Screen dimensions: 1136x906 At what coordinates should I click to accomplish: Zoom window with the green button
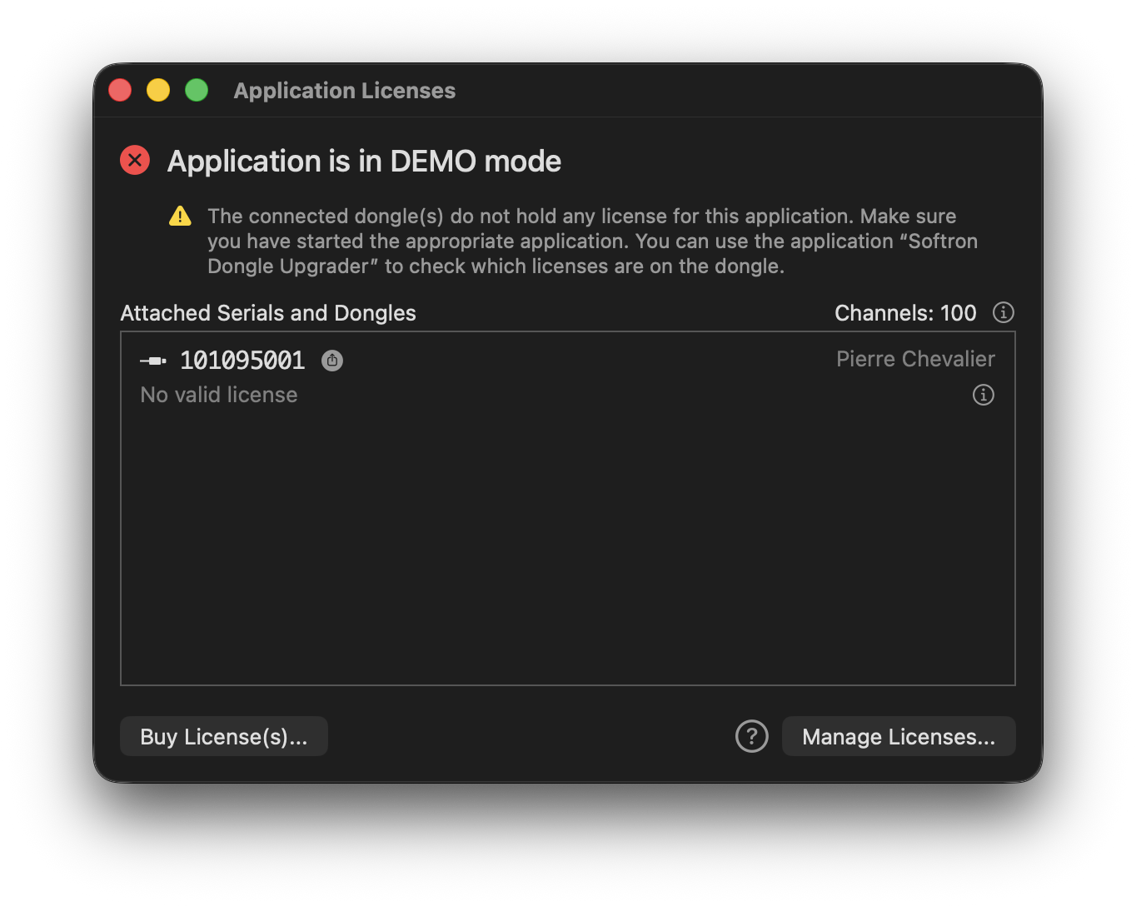coord(197,90)
